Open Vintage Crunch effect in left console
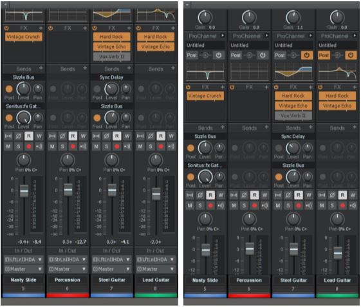Image resolution: width=361 pixels, height=307 pixels. (x=23, y=37)
